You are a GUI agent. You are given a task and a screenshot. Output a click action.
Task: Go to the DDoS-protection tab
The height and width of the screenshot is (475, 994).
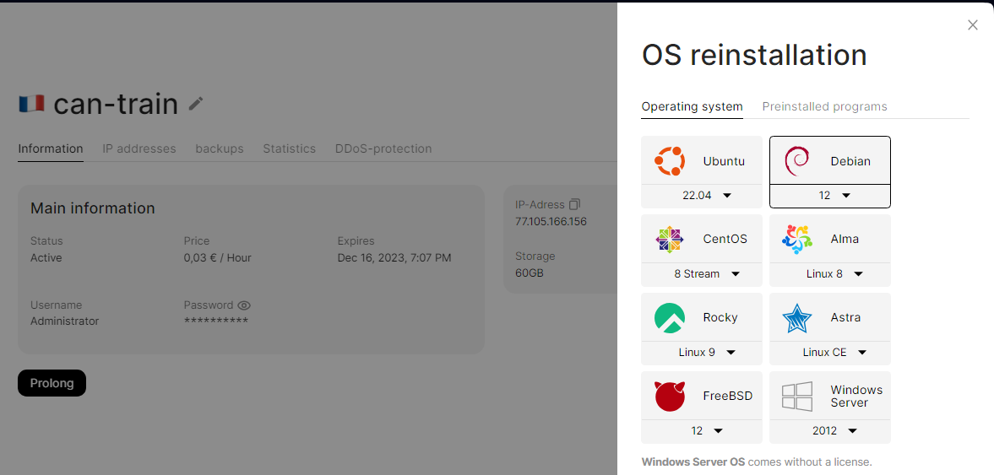click(x=383, y=148)
